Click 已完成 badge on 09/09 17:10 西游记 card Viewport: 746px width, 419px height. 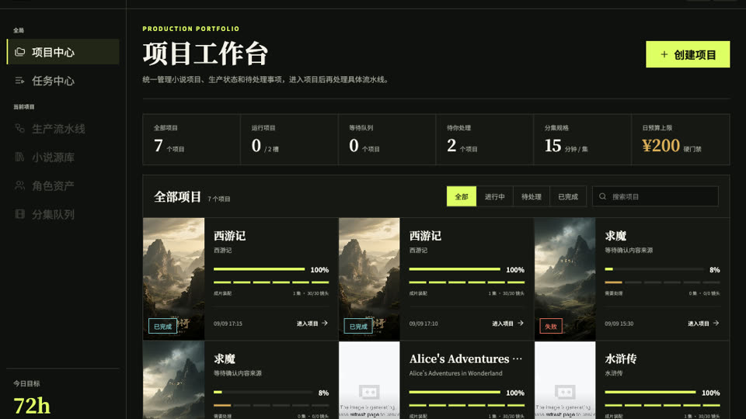pyautogui.click(x=358, y=327)
